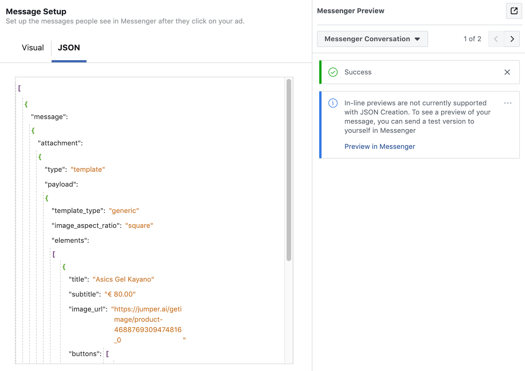Image resolution: width=525 pixels, height=371 pixels.
Task: Expand the Messenger Conversation dropdown
Action: [372, 39]
